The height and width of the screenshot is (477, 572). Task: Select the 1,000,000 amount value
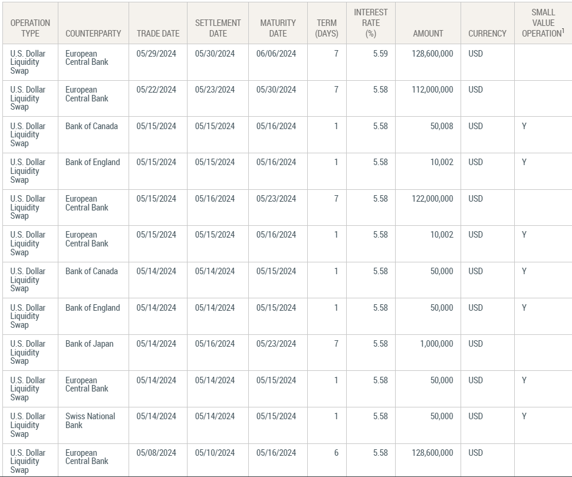(436, 344)
